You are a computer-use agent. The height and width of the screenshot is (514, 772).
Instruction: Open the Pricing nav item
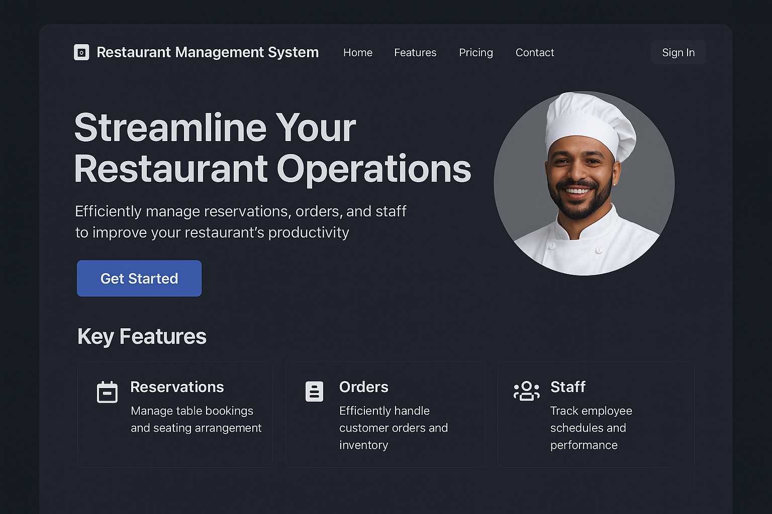coord(475,53)
